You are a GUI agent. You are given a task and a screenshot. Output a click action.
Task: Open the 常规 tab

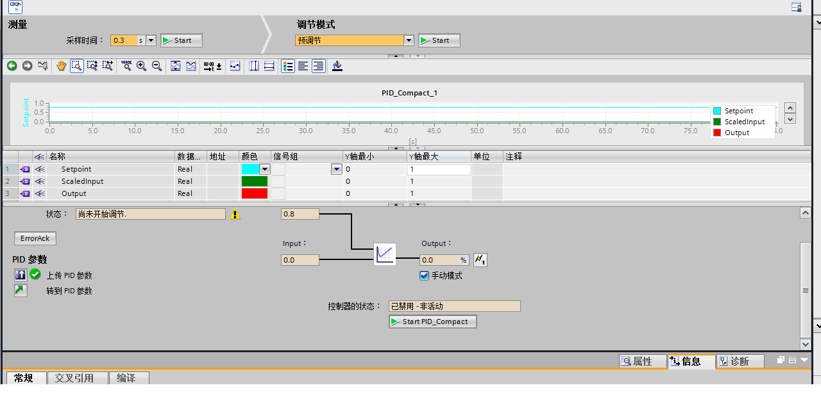(26, 378)
